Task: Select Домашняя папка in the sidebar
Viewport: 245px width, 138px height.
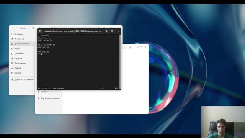Action: click(22, 44)
